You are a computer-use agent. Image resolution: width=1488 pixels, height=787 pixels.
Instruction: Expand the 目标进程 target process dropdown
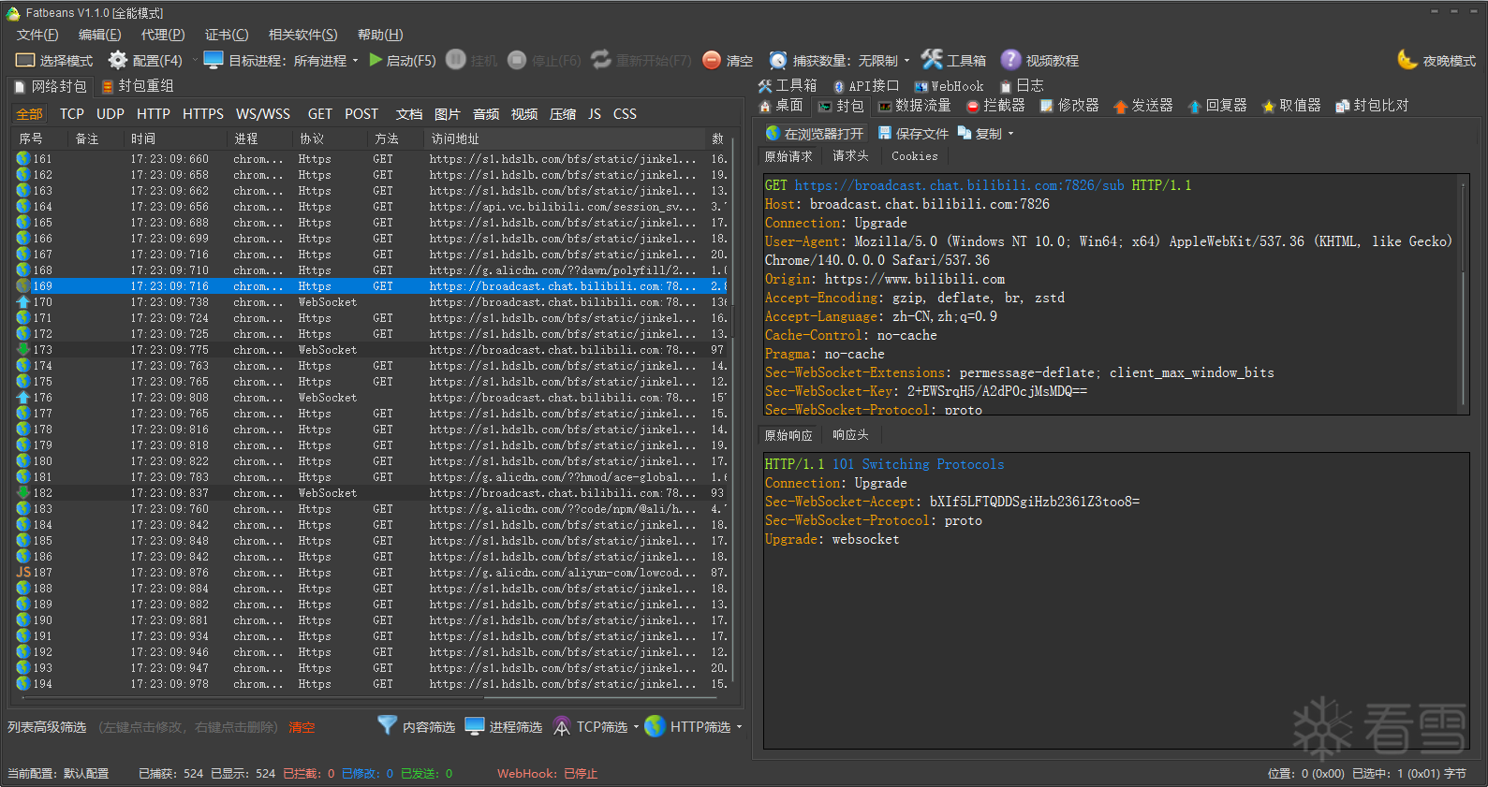(355, 61)
